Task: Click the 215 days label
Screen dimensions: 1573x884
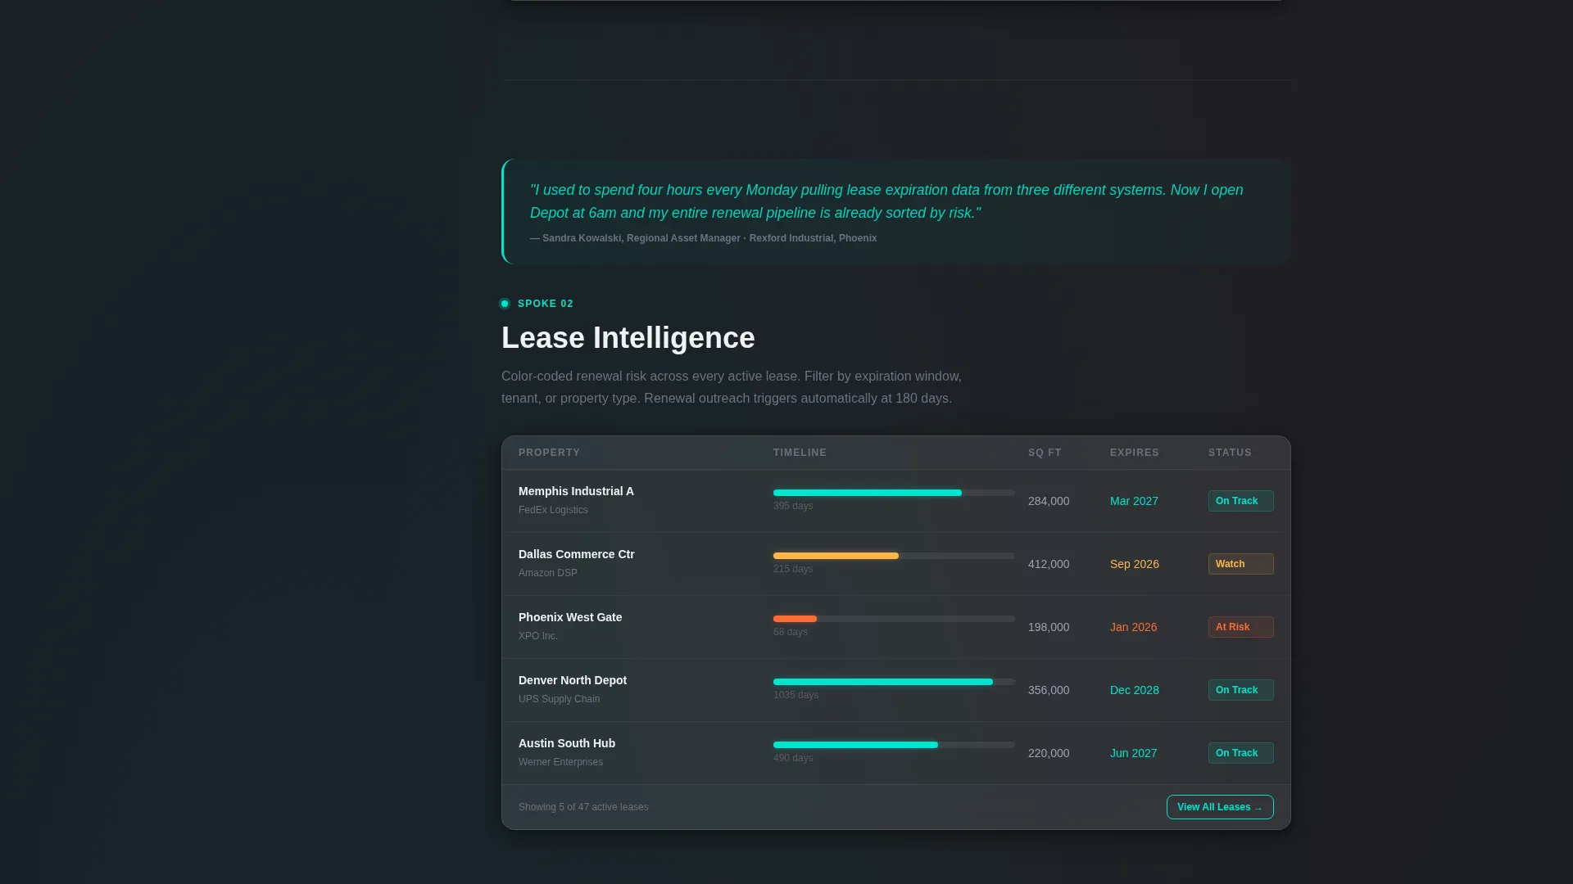Action: 793,569
